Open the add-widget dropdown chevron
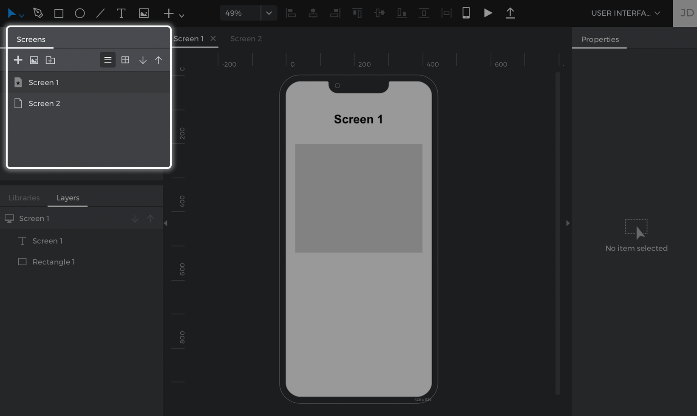 tap(181, 16)
